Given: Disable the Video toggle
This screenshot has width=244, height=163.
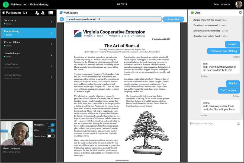Looking at the screenshot, I should click(51, 130).
